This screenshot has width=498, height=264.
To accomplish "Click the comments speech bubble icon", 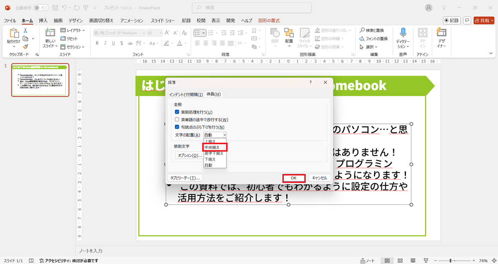I will tap(467, 20).
